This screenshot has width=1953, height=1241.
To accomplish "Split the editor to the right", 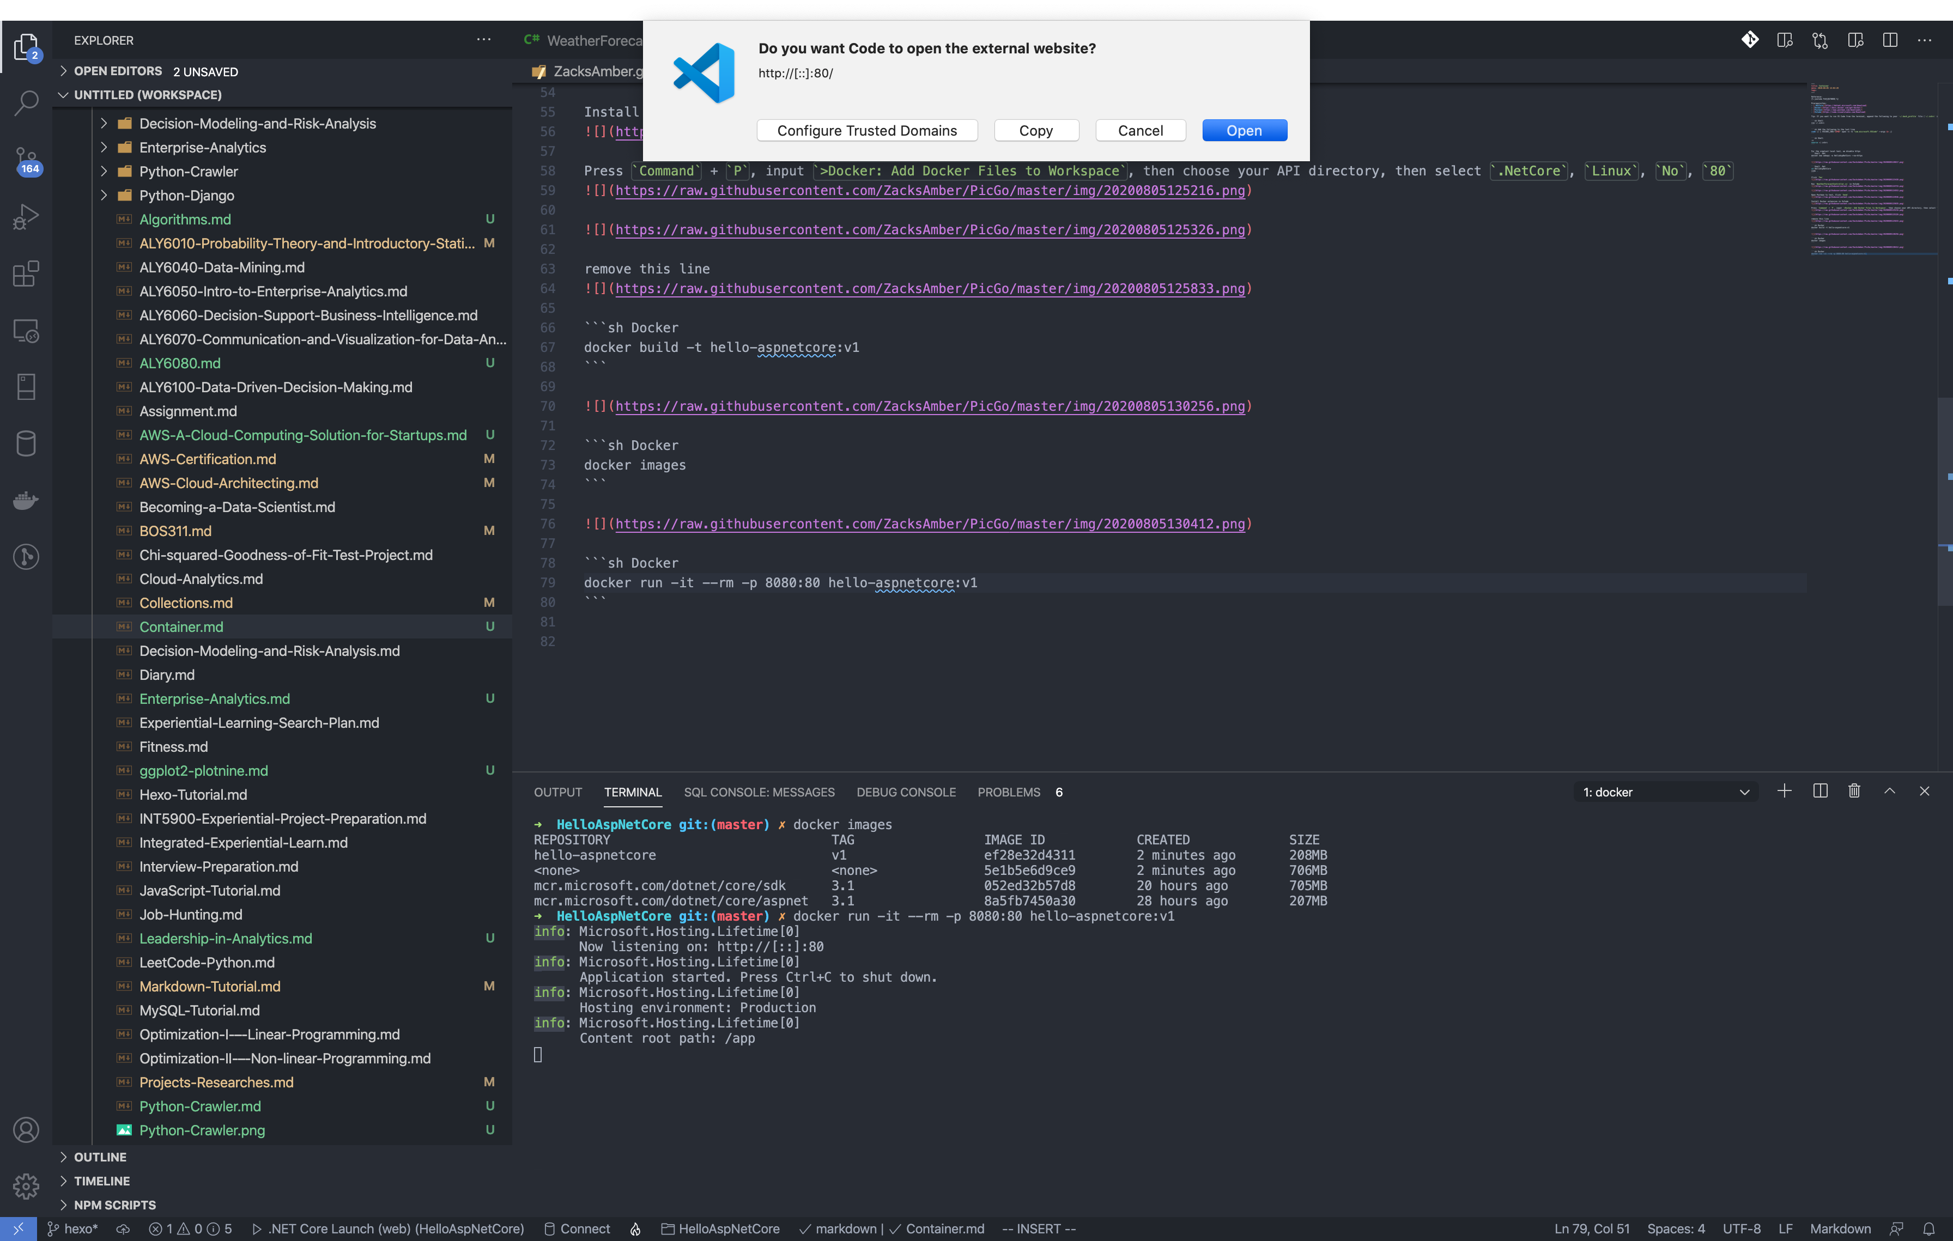I will [1890, 40].
